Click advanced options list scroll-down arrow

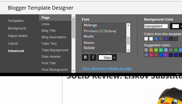[73, 71]
